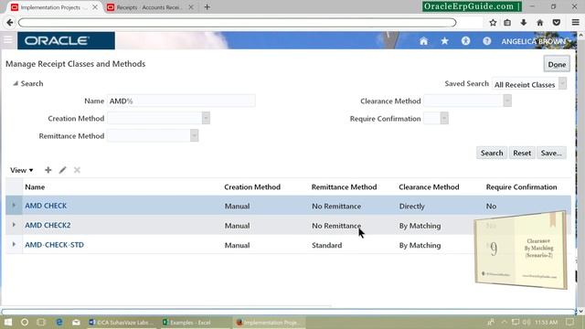Open the Oracle navigator hamburger menu

pos(8,39)
